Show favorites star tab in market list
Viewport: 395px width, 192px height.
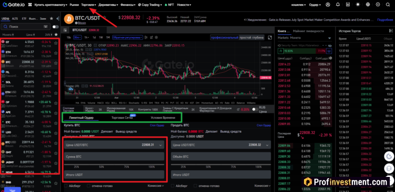coord(51,18)
